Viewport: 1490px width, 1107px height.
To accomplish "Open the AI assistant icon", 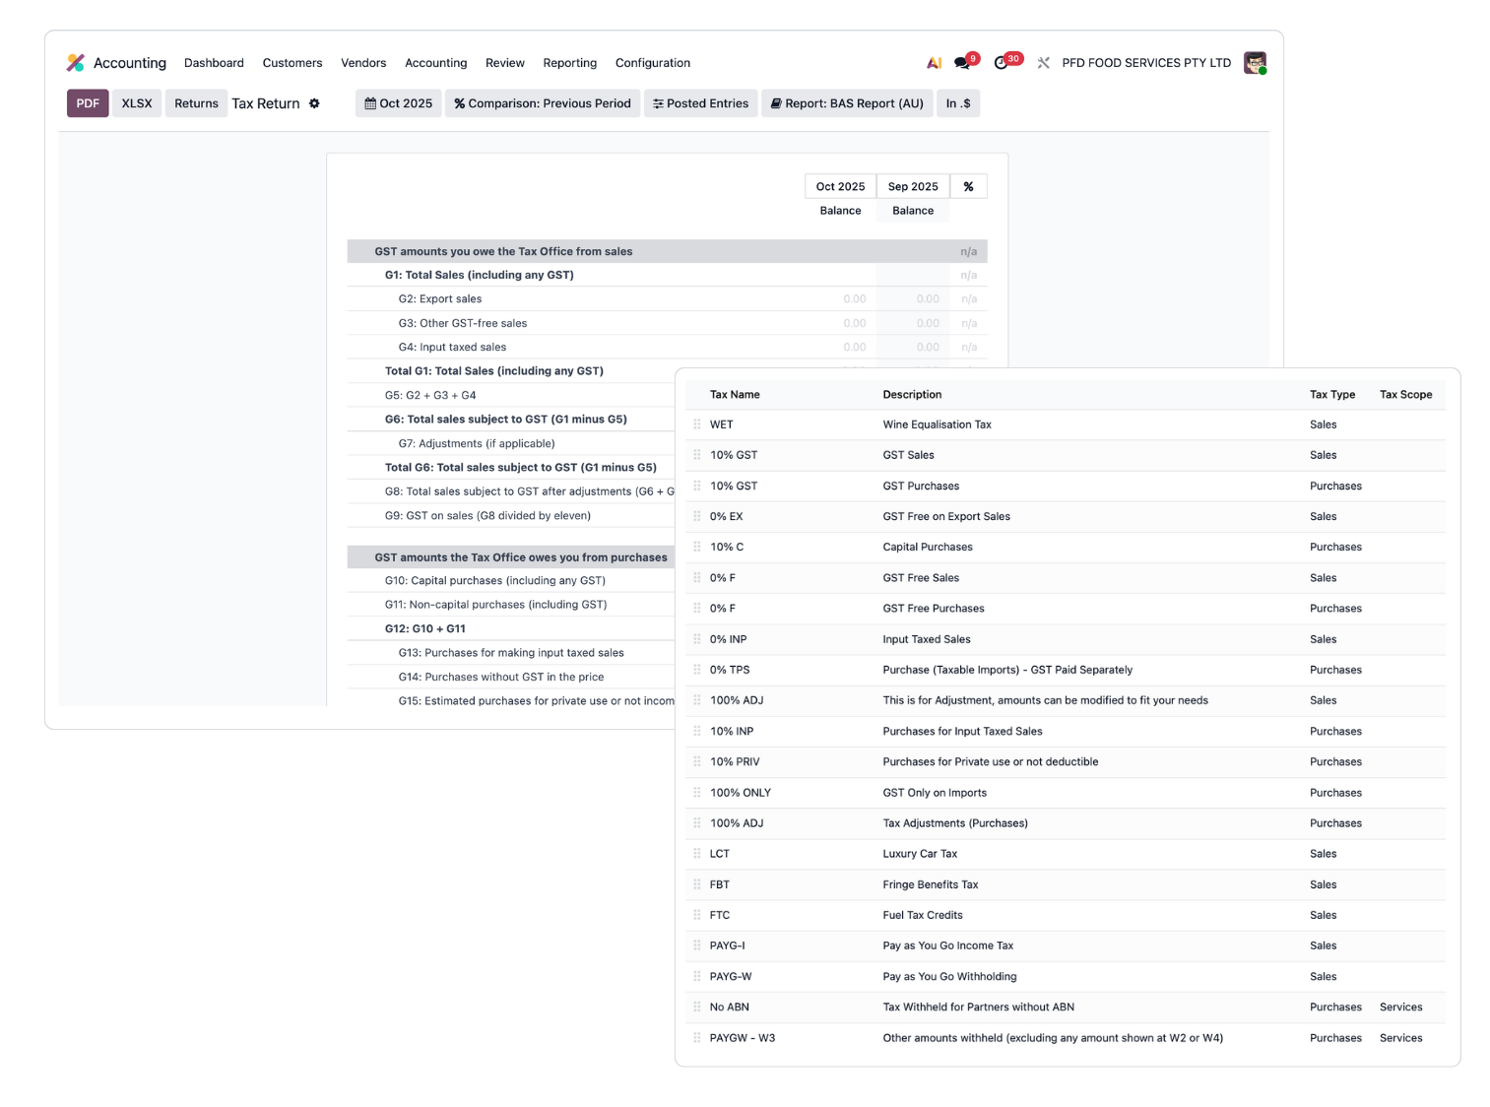I will pyautogui.click(x=934, y=63).
